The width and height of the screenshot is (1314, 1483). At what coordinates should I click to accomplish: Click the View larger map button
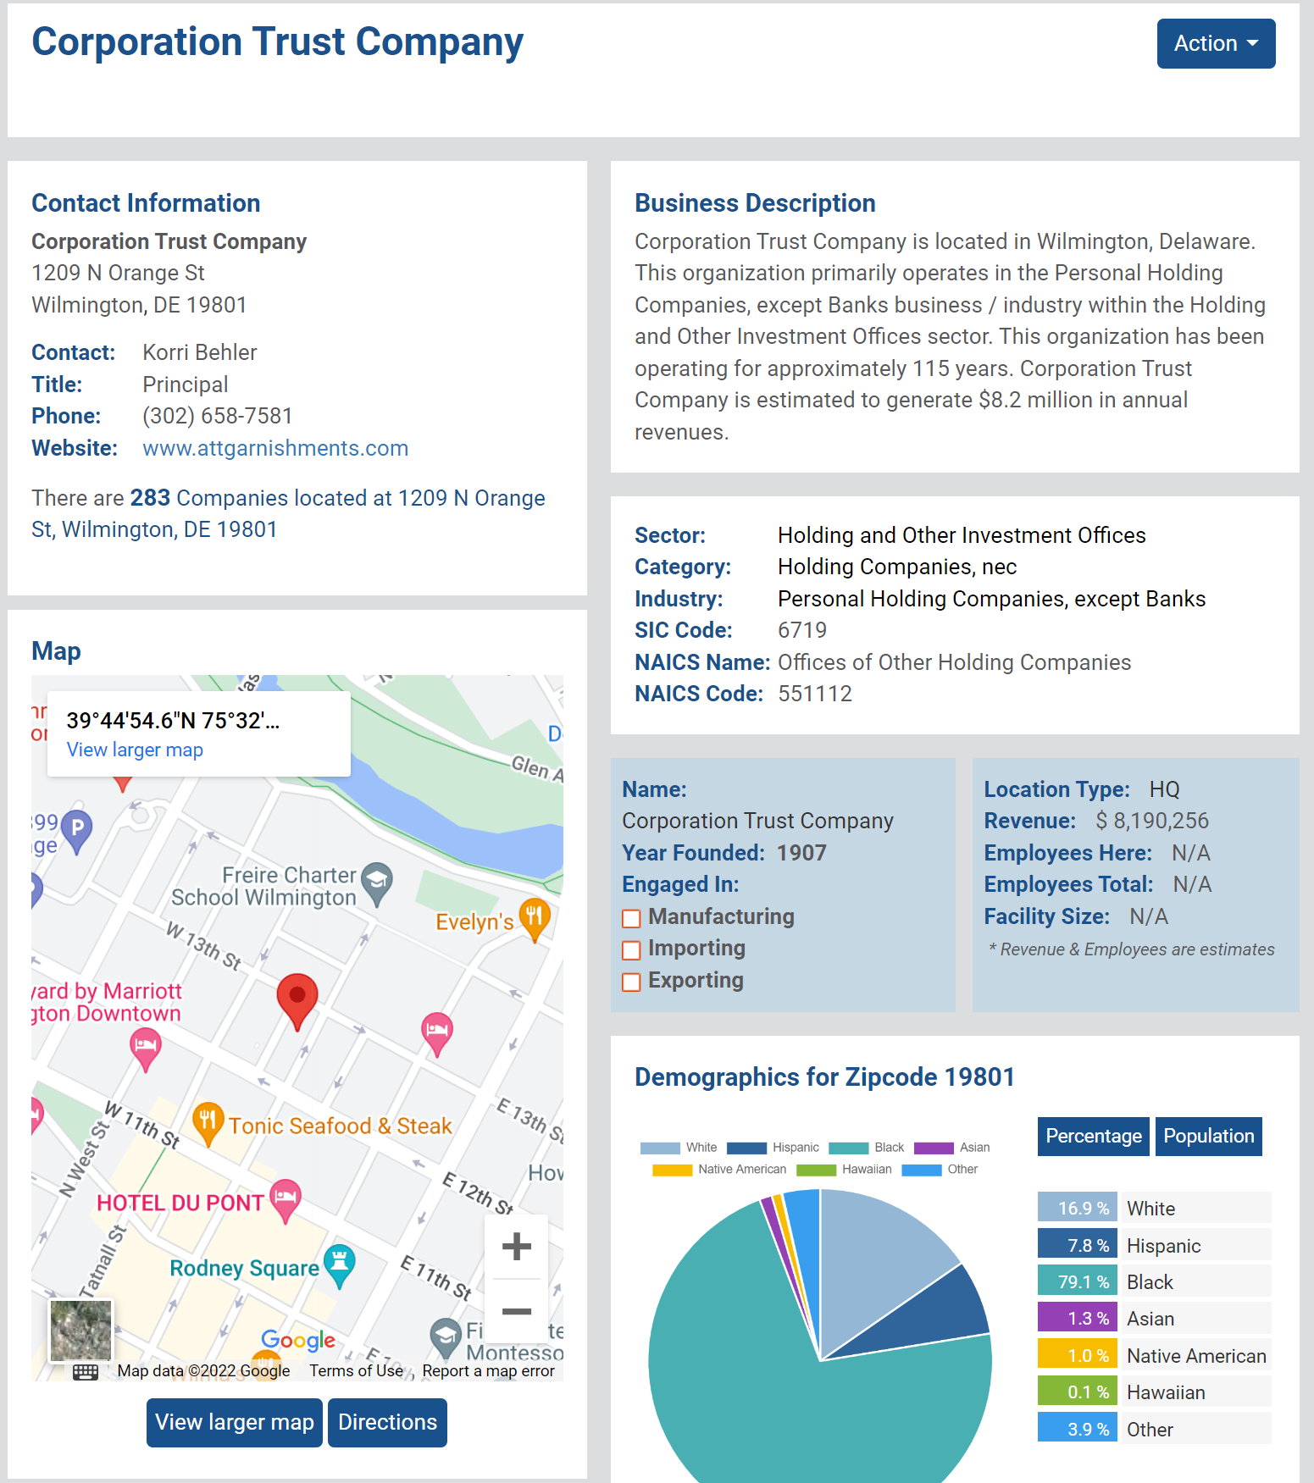click(x=235, y=1423)
